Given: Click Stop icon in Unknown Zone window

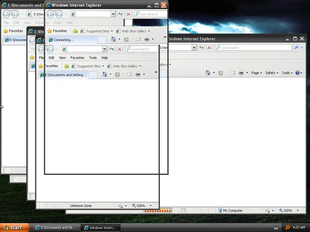Looking at the screenshot, I should pyautogui.click(x=120, y=49).
